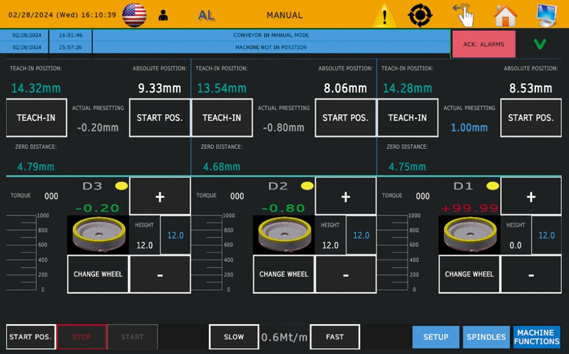
Task: Select the D1 height 12.0 field
Action: pos(546,235)
